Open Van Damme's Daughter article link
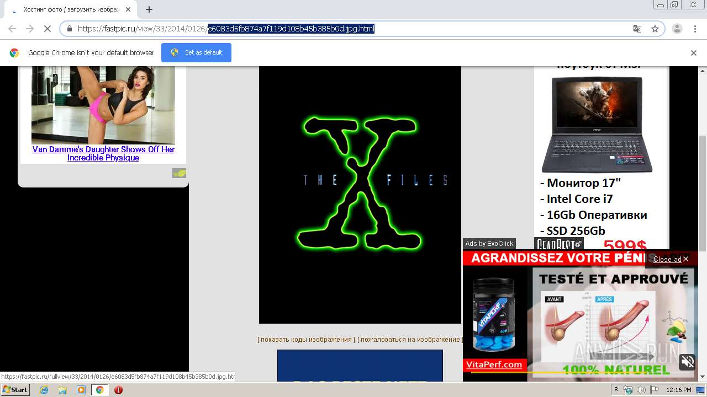 pos(103,153)
